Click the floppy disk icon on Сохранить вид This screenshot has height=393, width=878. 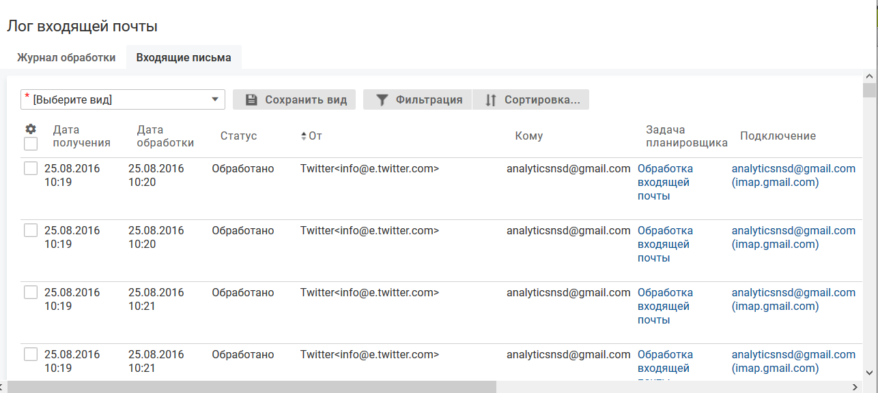(251, 100)
